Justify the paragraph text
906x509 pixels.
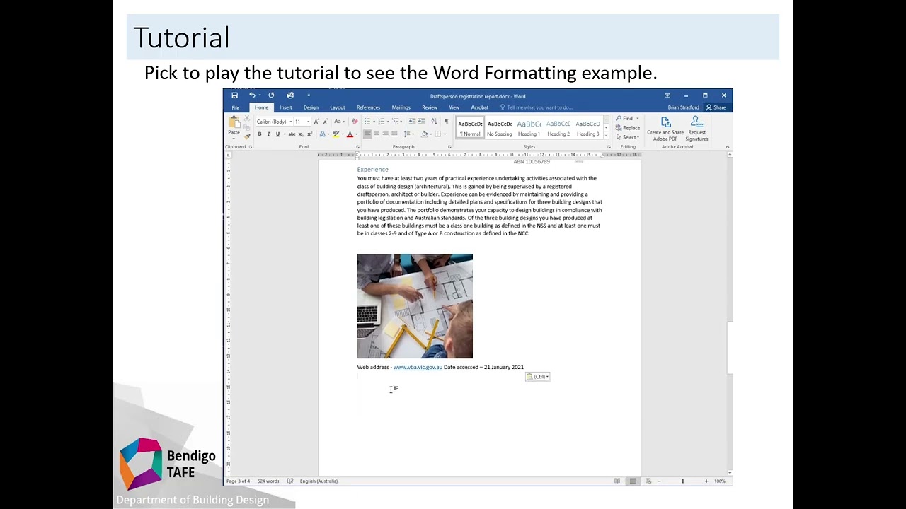pos(394,134)
